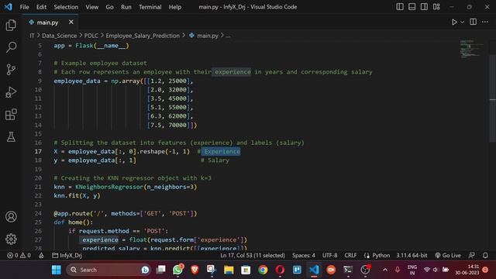Click the editor vertical scrollbar
This screenshot has height=279, width=496.
(493, 98)
